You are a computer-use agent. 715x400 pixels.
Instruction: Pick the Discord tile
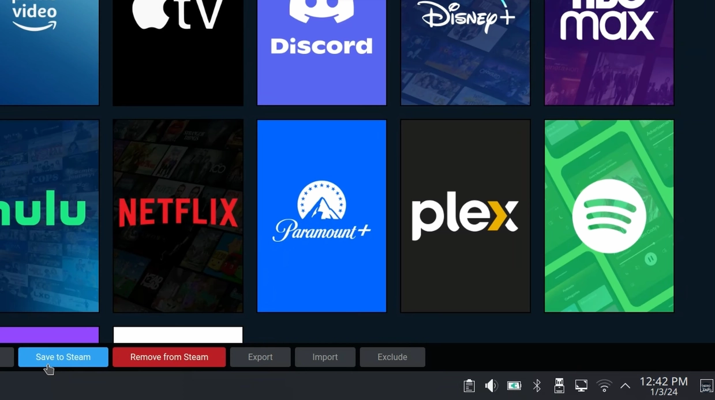321,52
